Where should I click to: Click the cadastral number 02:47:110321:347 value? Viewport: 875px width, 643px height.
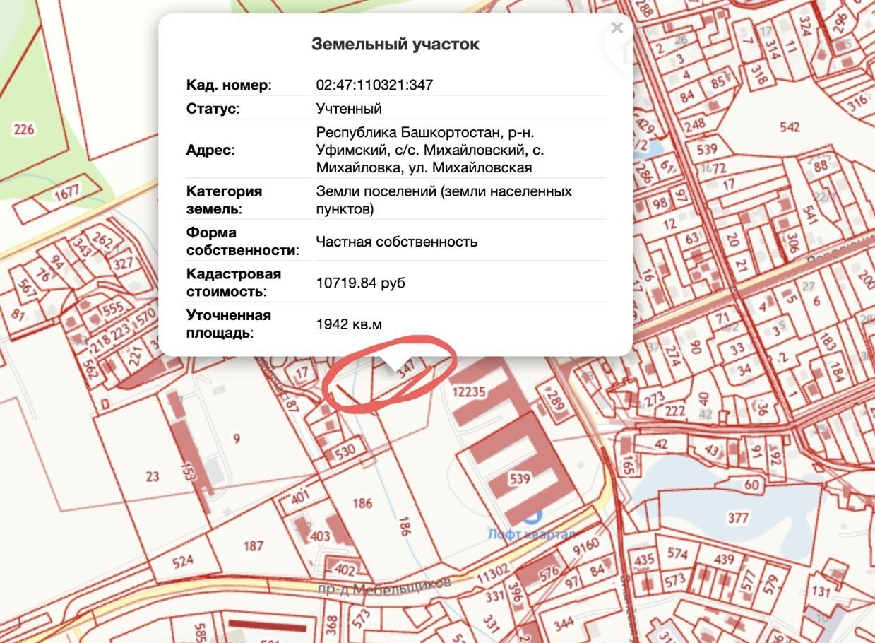click(x=374, y=85)
